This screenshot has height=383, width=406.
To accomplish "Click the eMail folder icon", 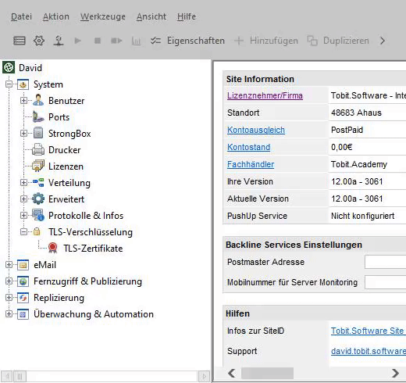I will coord(23,265).
